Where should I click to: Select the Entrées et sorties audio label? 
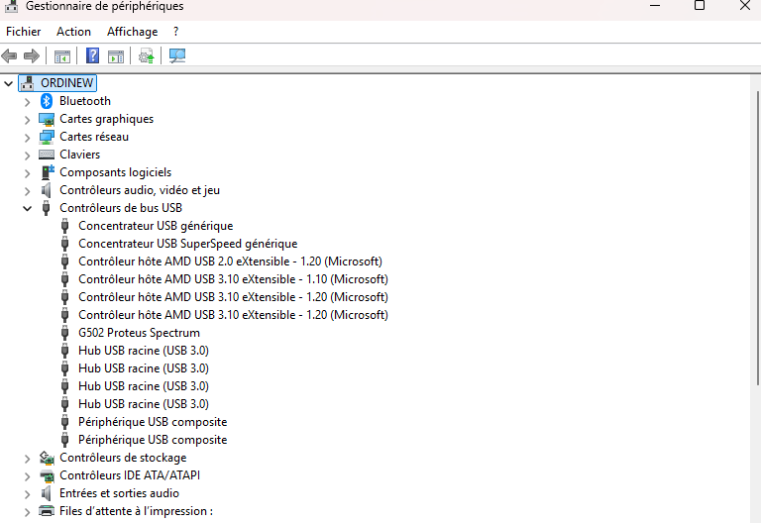[119, 493]
